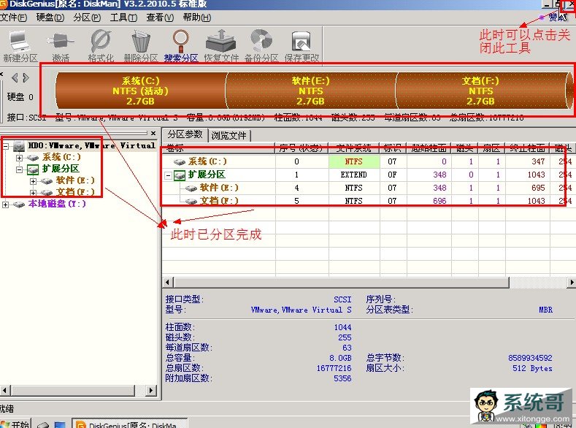
Task: Go to next disk with right arrow
Action: [x=26, y=78]
